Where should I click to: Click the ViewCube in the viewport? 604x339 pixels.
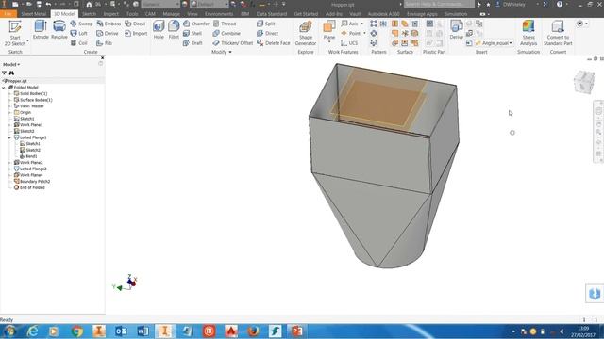coord(584,82)
